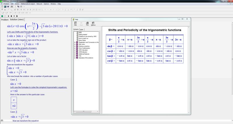This screenshot has width=233, height=124.
Task: Select the Contents tab in Help
Action: pos(76,29)
